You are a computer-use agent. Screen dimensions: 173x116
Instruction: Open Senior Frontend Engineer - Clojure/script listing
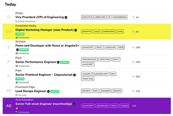44,75
